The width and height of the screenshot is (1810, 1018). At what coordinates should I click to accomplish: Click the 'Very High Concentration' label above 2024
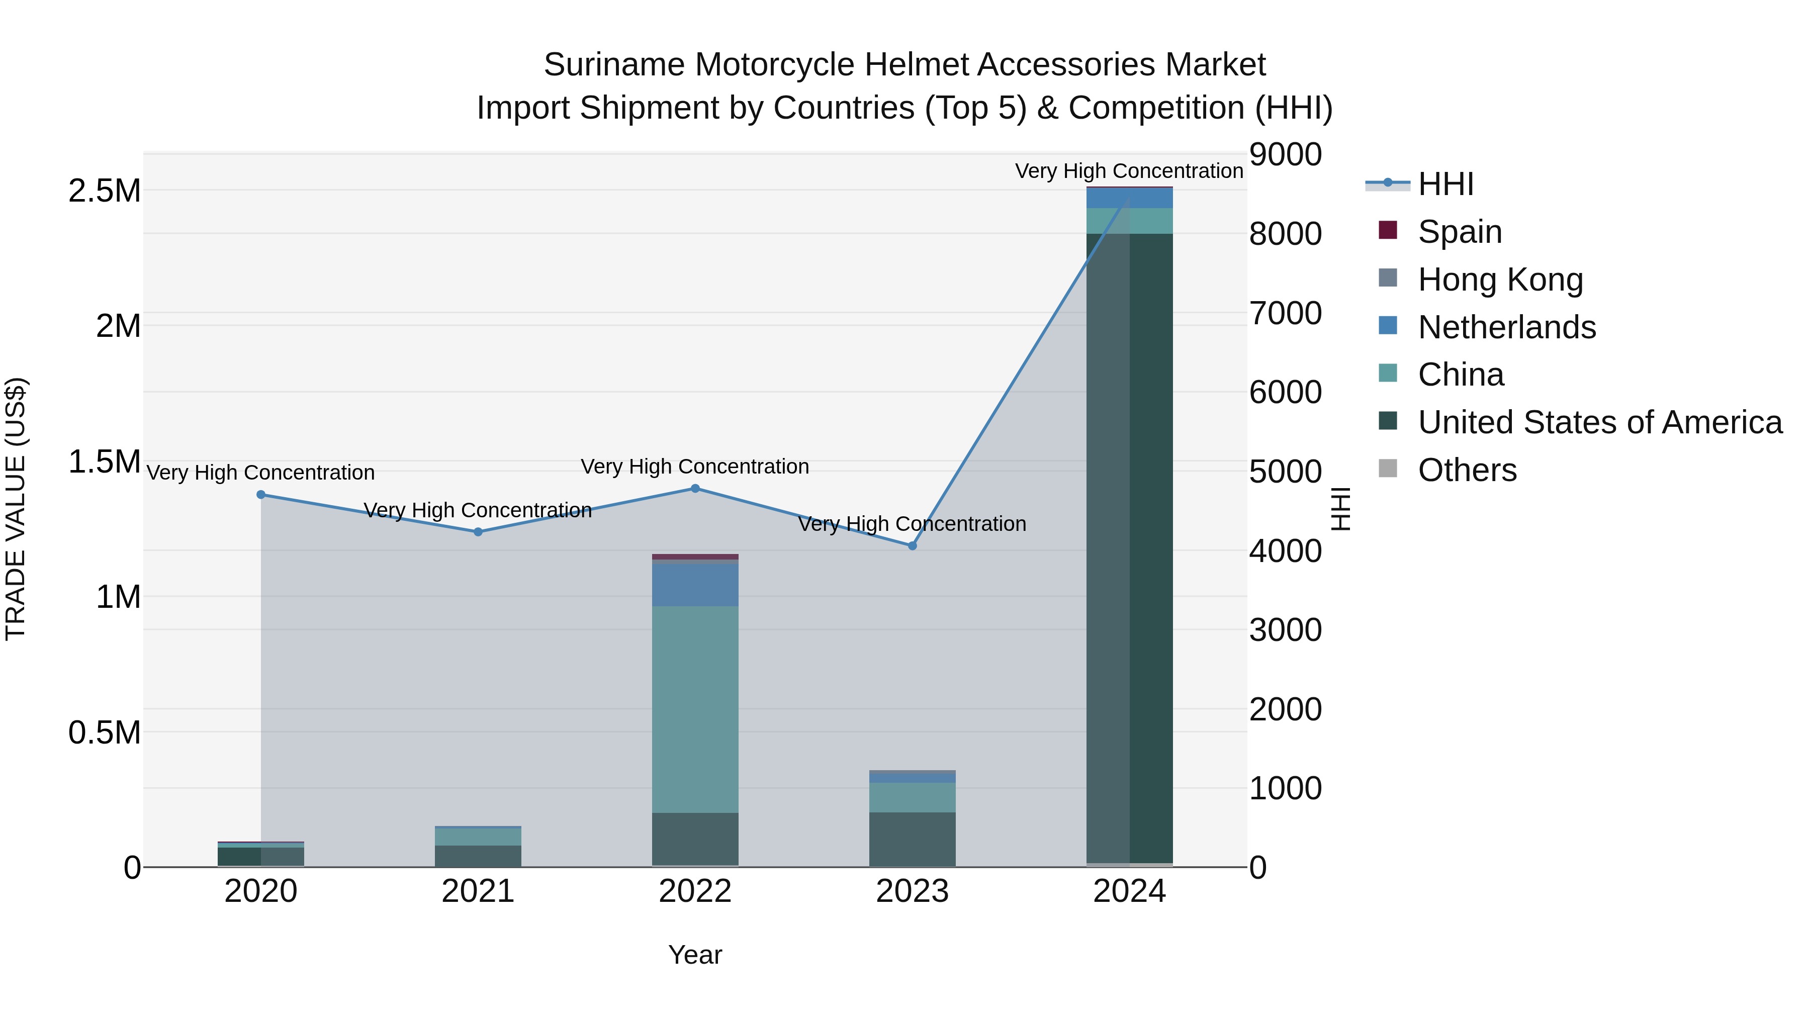click(x=1129, y=171)
